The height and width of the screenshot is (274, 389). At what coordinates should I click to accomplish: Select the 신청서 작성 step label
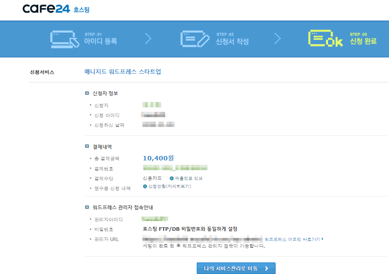[232, 41]
